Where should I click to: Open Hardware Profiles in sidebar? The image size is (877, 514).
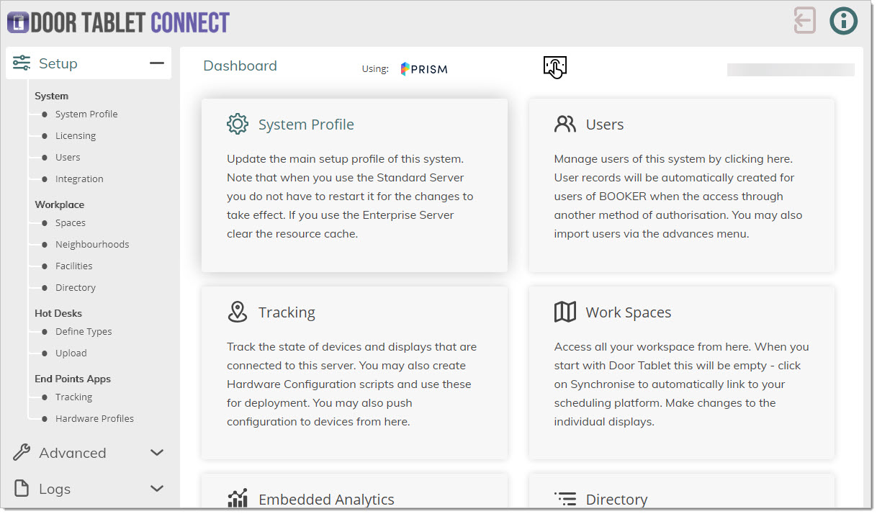[x=94, y=419]
